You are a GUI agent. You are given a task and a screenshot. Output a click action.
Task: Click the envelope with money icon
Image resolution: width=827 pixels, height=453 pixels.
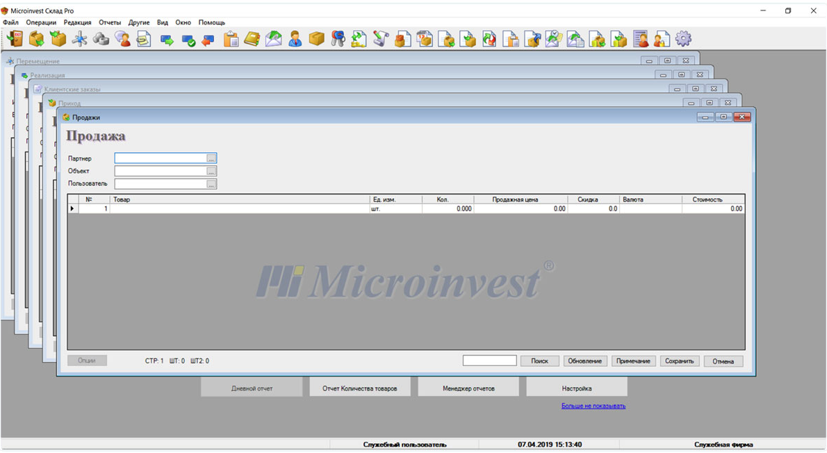[x=274, y=39]
